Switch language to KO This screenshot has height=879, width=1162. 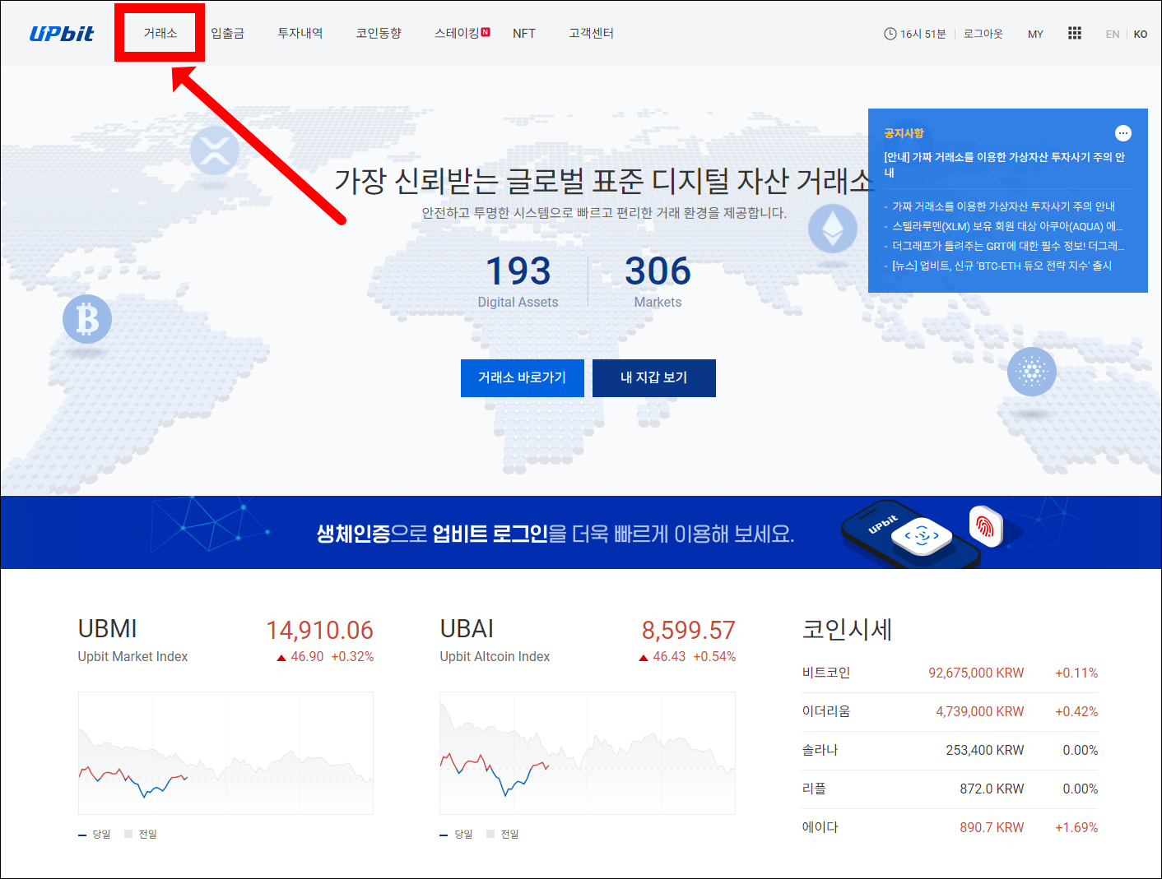tap(1141, 35)
